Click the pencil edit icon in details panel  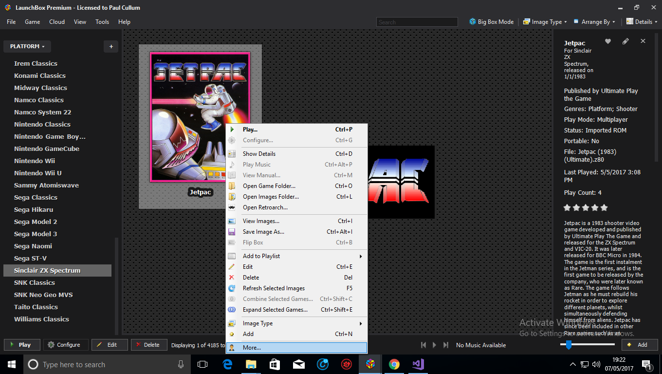coord(625,41)
